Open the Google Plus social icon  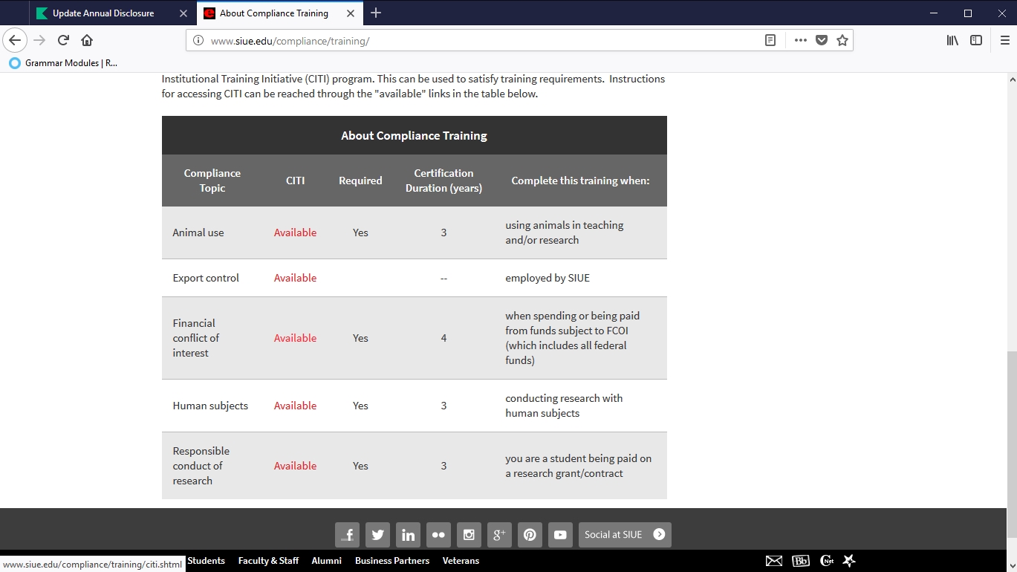click(x=499, y=535)
